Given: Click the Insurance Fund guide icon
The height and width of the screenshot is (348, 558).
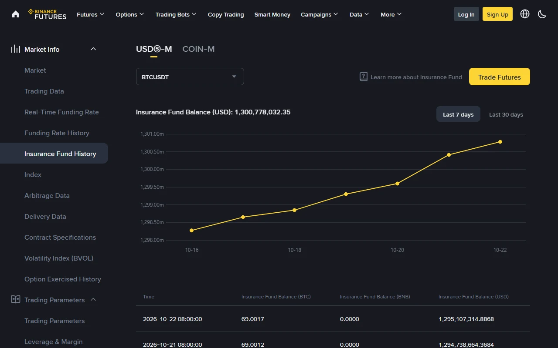Looking at the screenshot, I should 364,77.
